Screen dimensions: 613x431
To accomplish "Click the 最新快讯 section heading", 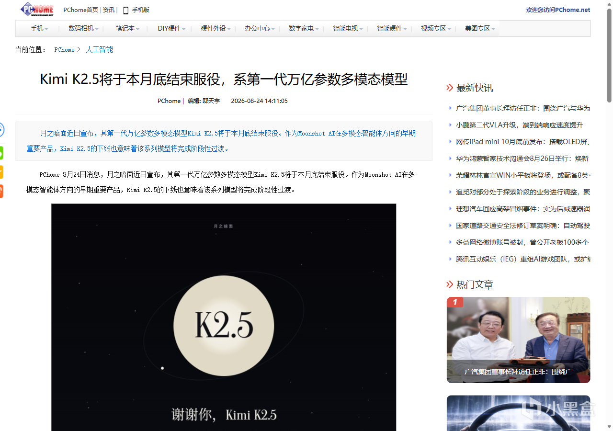I will [474, 88].
